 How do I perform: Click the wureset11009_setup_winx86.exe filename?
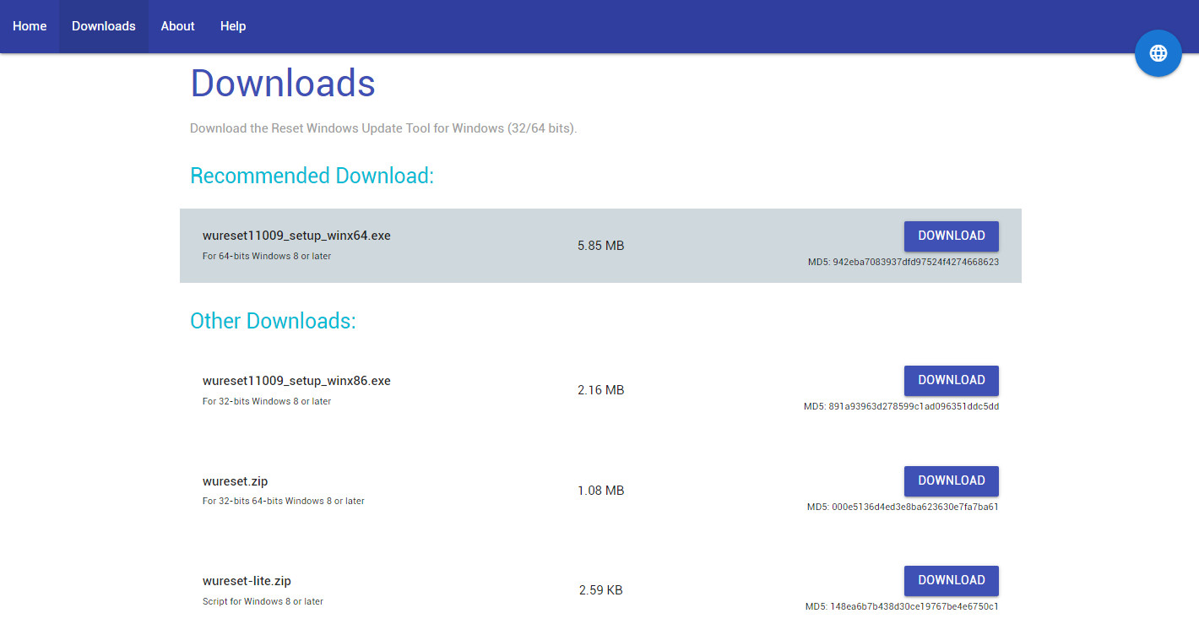pos(296,381)
